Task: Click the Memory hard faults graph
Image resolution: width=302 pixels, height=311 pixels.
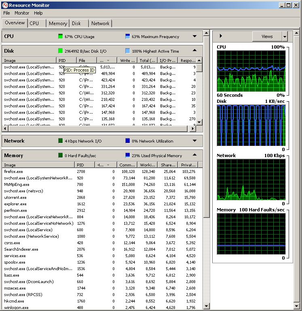Action: [x=251, y=234]
